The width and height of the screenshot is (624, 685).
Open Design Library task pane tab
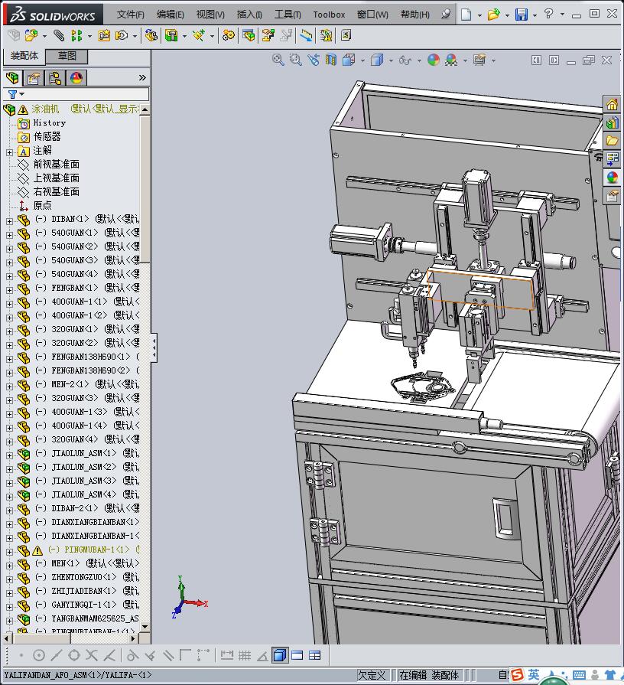point(613,122)
